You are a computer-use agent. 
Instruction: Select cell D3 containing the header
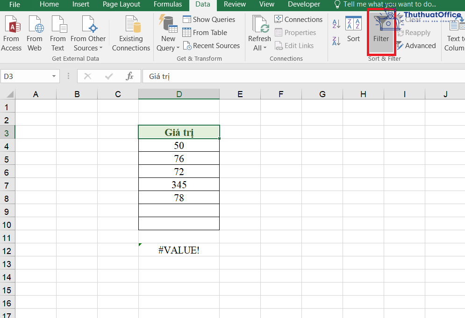click(179, 132)
